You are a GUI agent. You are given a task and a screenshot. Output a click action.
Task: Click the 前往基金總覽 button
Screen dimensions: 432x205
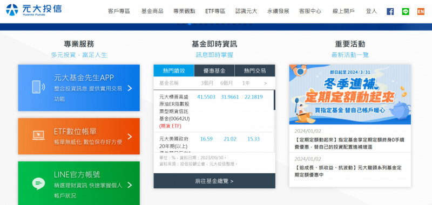point(214,181)
